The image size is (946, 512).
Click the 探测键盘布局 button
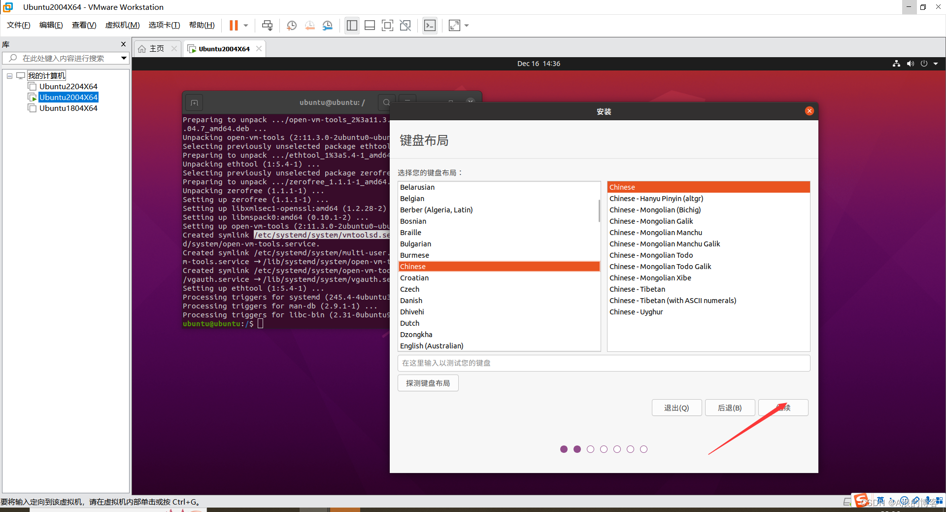point(428,383)
